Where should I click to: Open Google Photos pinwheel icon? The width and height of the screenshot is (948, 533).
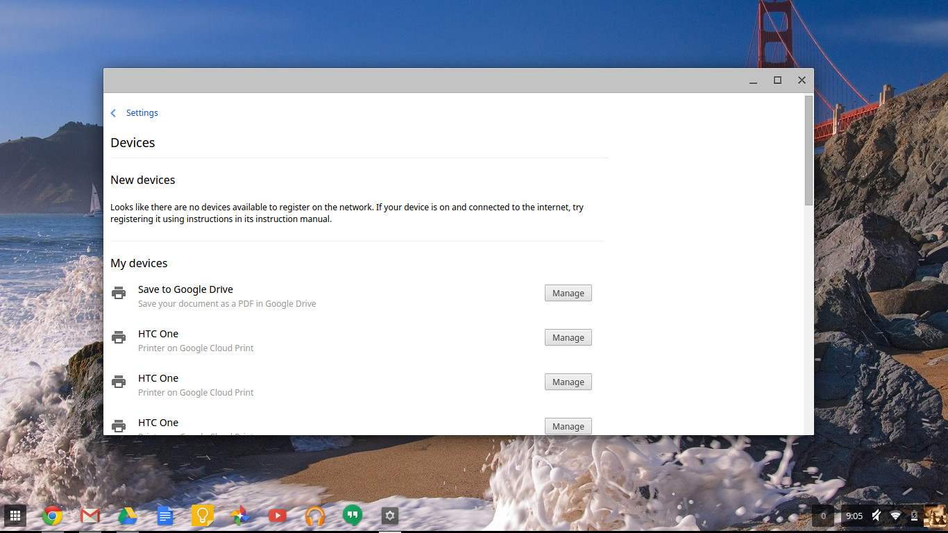click(239, 516)
